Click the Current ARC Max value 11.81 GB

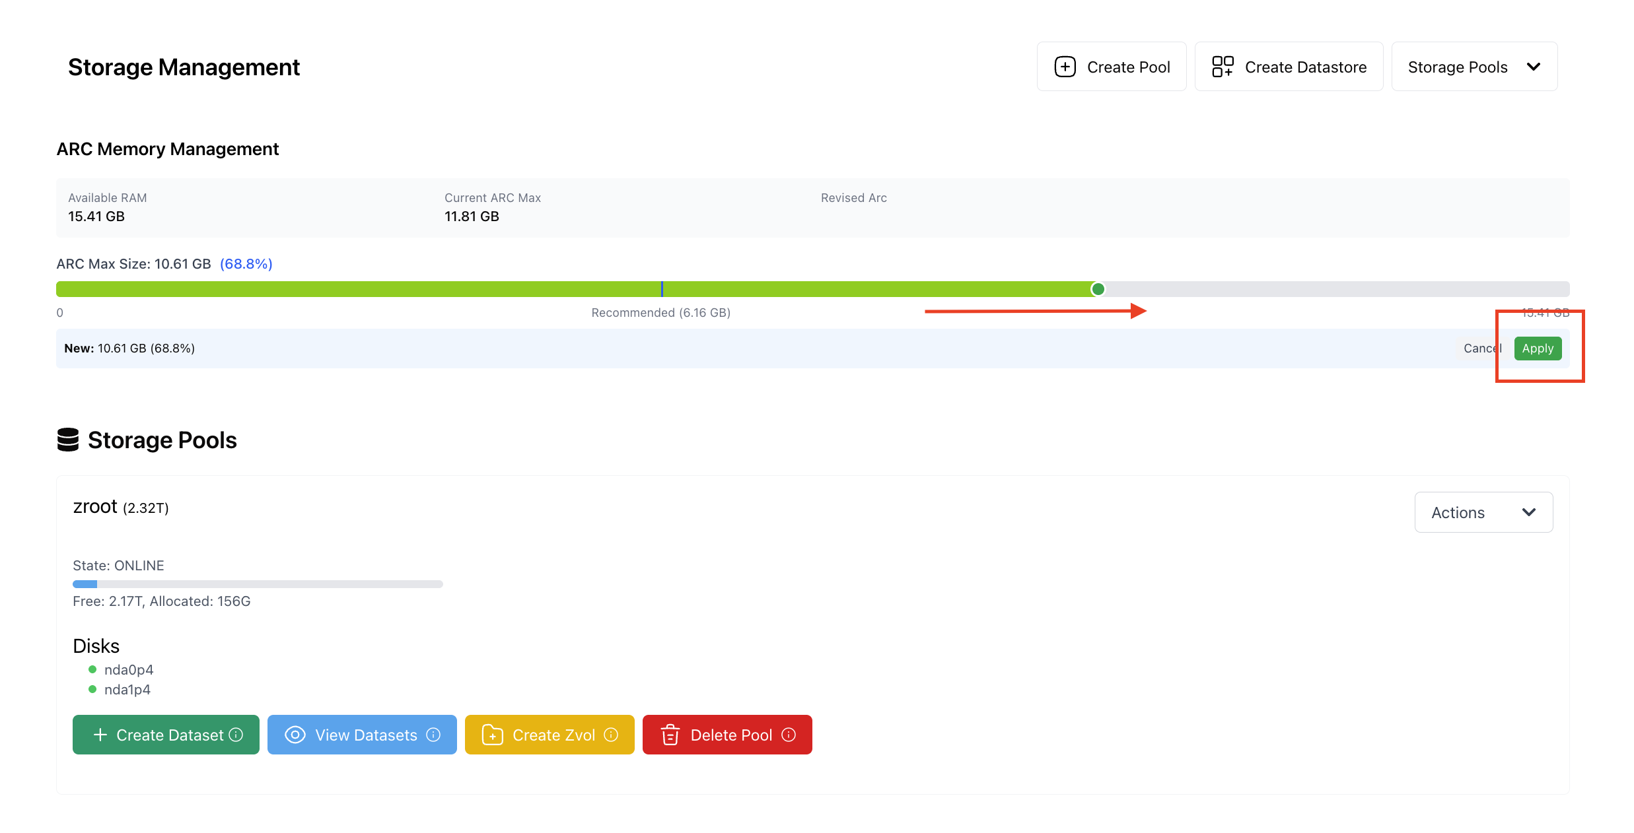(x=472, y=217)
